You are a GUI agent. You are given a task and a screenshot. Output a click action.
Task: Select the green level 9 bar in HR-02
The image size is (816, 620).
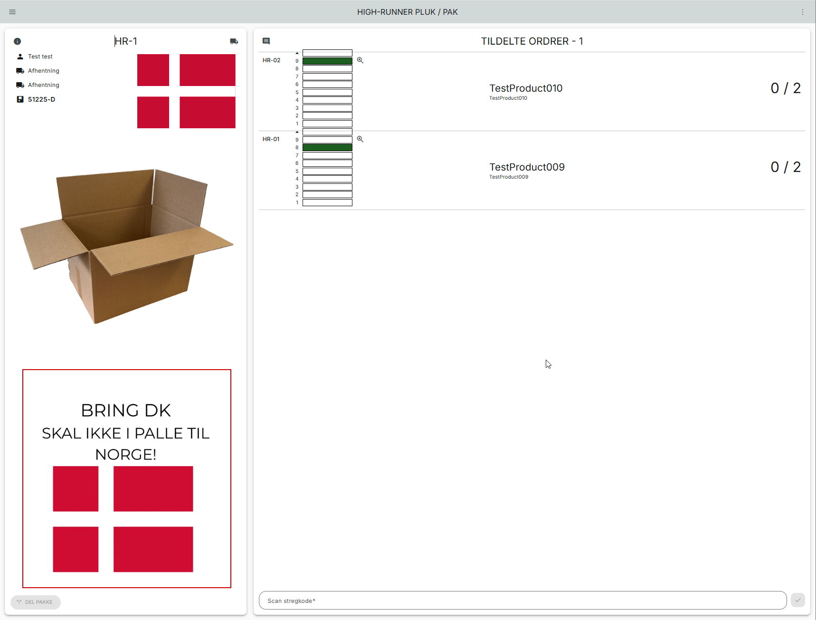point(327,61)
